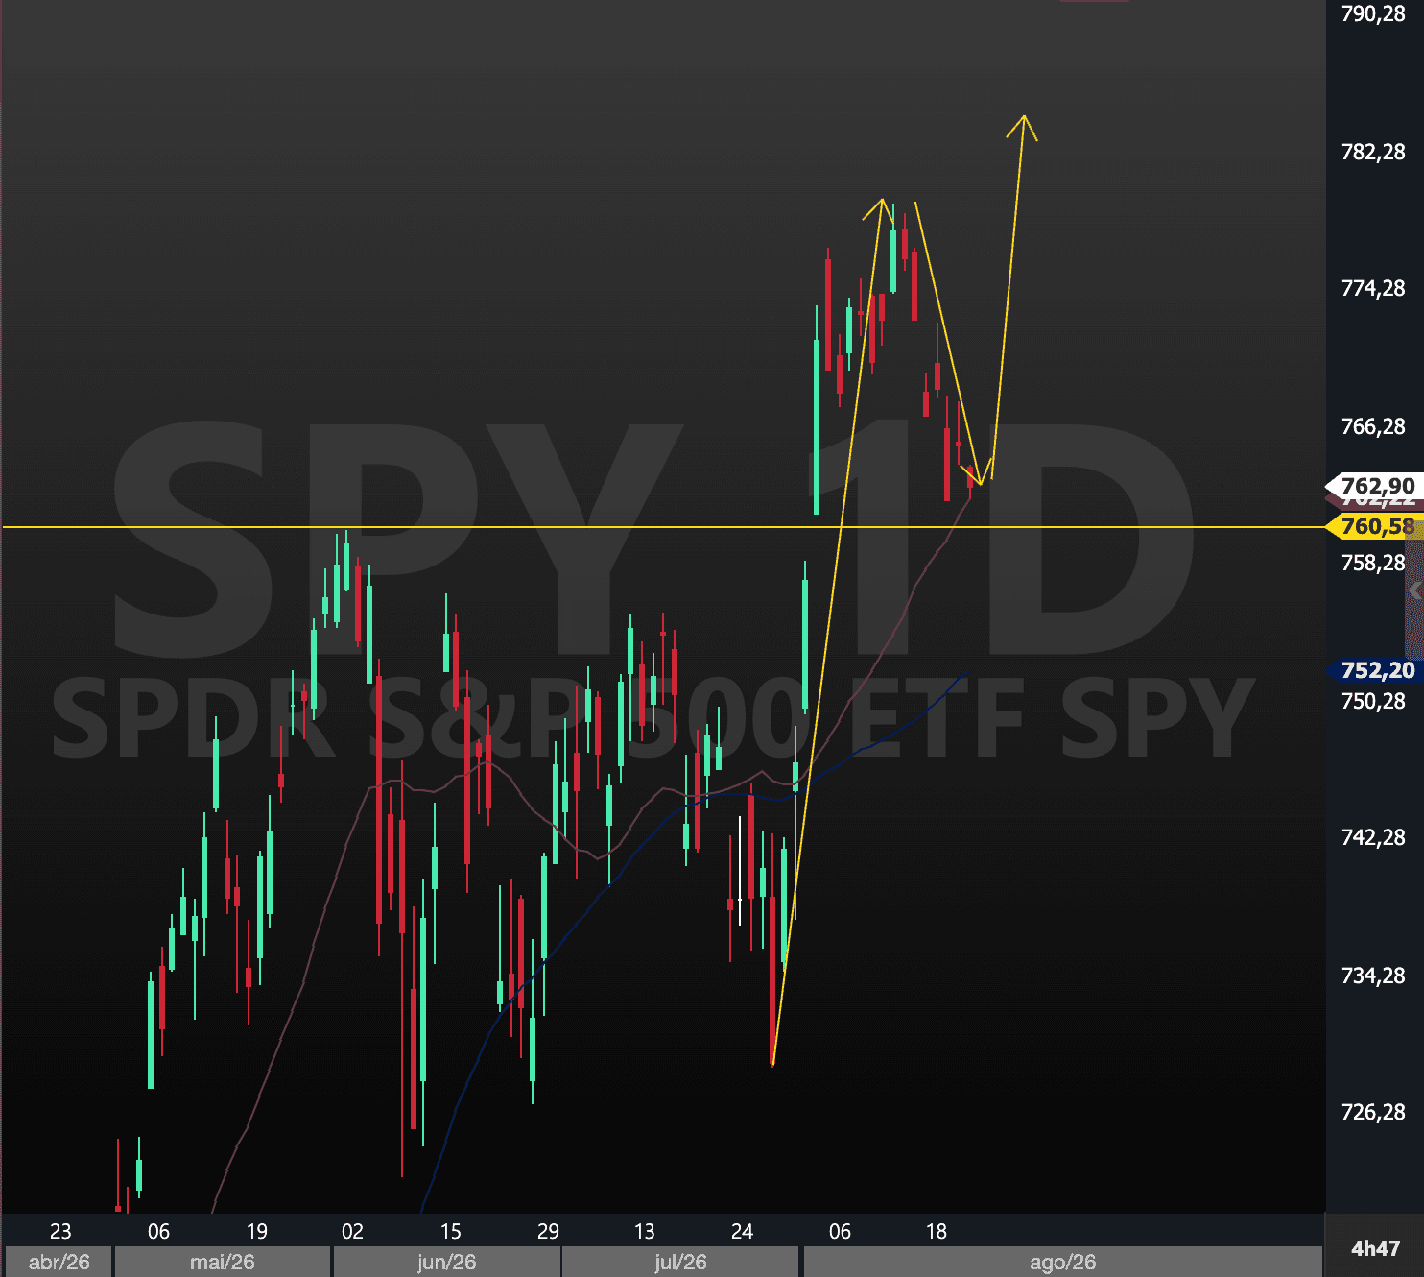The width and height of the screenshot is (1424, 1277).
Task: Expand the side panel with the chevron arrow
Action: pos(1414,592)
